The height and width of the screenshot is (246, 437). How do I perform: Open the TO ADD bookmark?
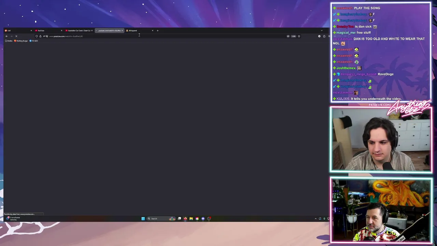click(x=34, y=41)
